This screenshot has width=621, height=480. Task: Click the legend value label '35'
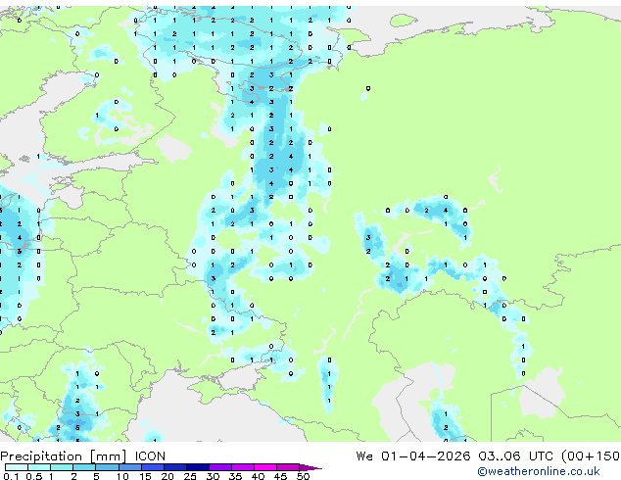coord(235,476)
